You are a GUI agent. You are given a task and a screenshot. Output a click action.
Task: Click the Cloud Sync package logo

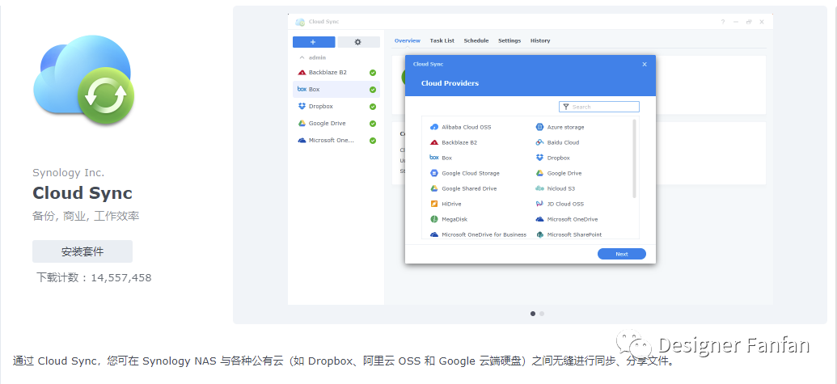(x=84, y=80)
